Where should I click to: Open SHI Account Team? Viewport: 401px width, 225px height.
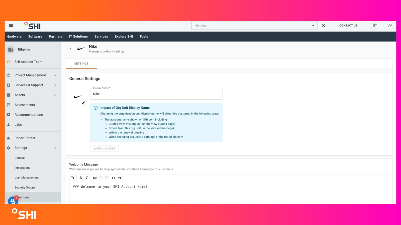coord(28,62)
